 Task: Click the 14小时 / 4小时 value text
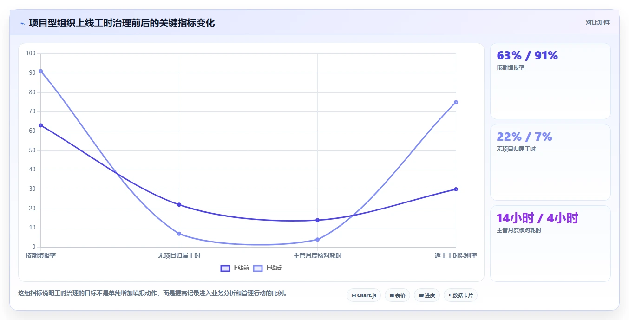pos(537,218)
